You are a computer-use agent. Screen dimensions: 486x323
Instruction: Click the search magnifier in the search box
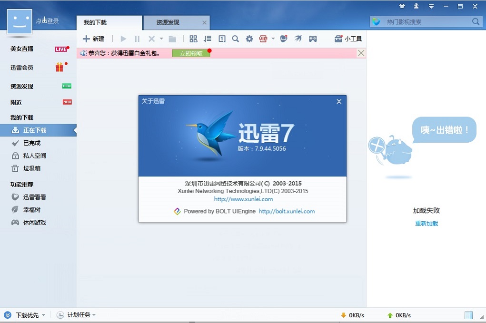pos(476,22)
